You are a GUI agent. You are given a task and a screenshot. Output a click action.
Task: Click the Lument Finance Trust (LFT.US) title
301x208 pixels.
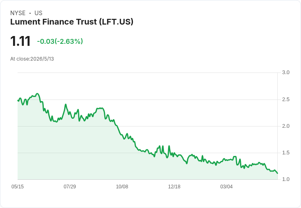pyautogui.click(x=72, y=22)
